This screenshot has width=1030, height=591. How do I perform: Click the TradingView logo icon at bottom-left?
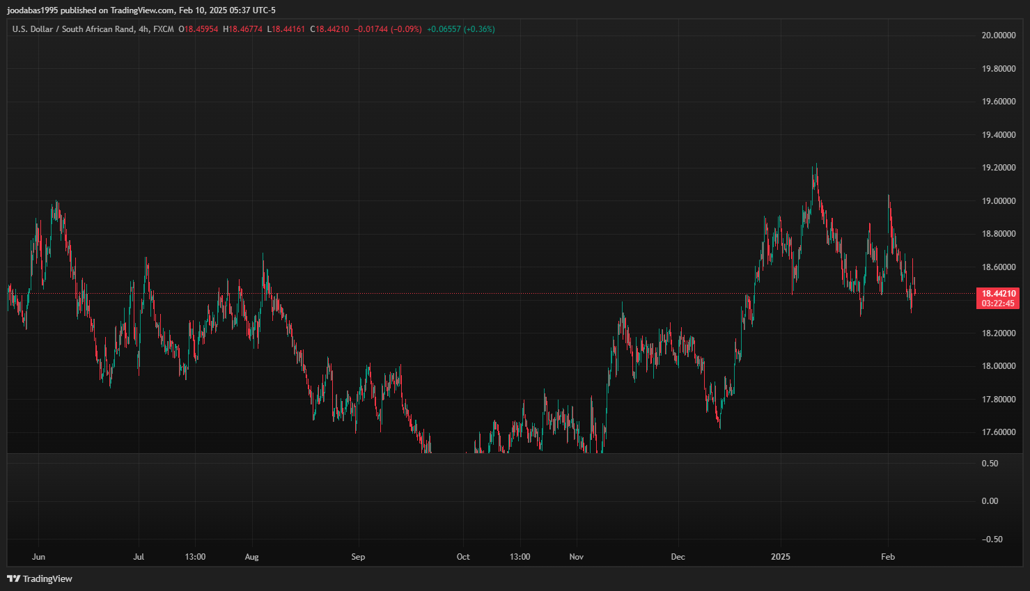13,578
